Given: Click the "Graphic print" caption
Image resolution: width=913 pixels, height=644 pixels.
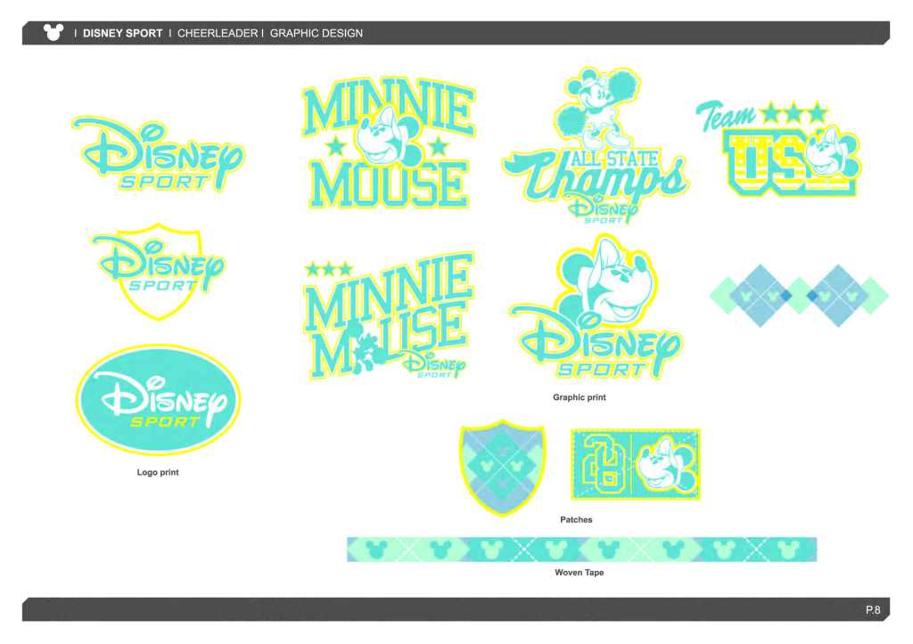Looking at the screenshot, I should [x=579, y=397].
